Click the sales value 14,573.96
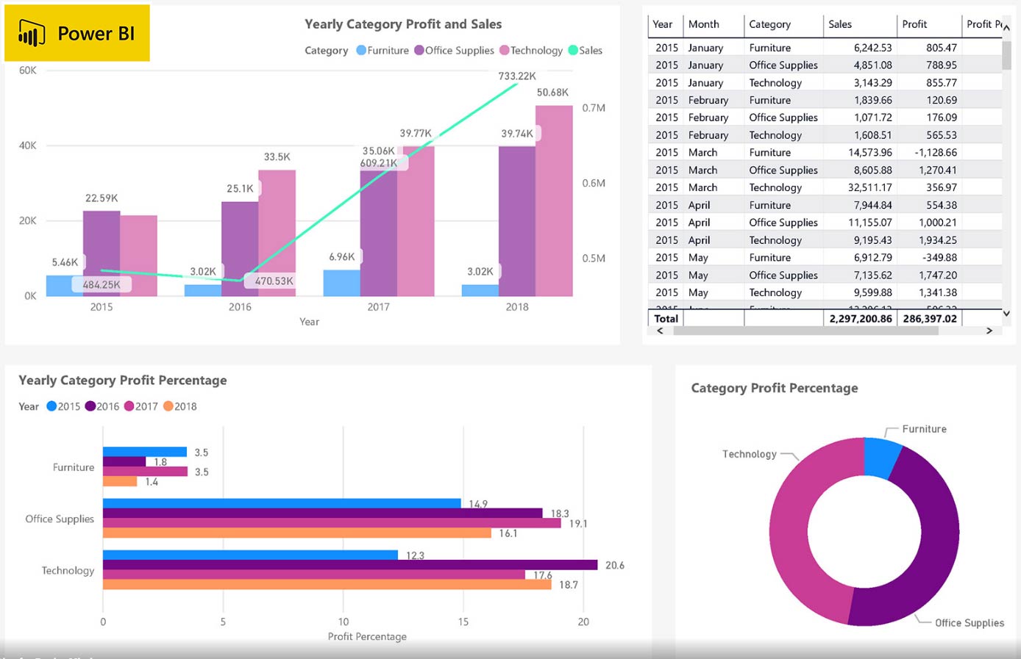This screenshot has width=1021, height=659. click(x=870, y=153)
